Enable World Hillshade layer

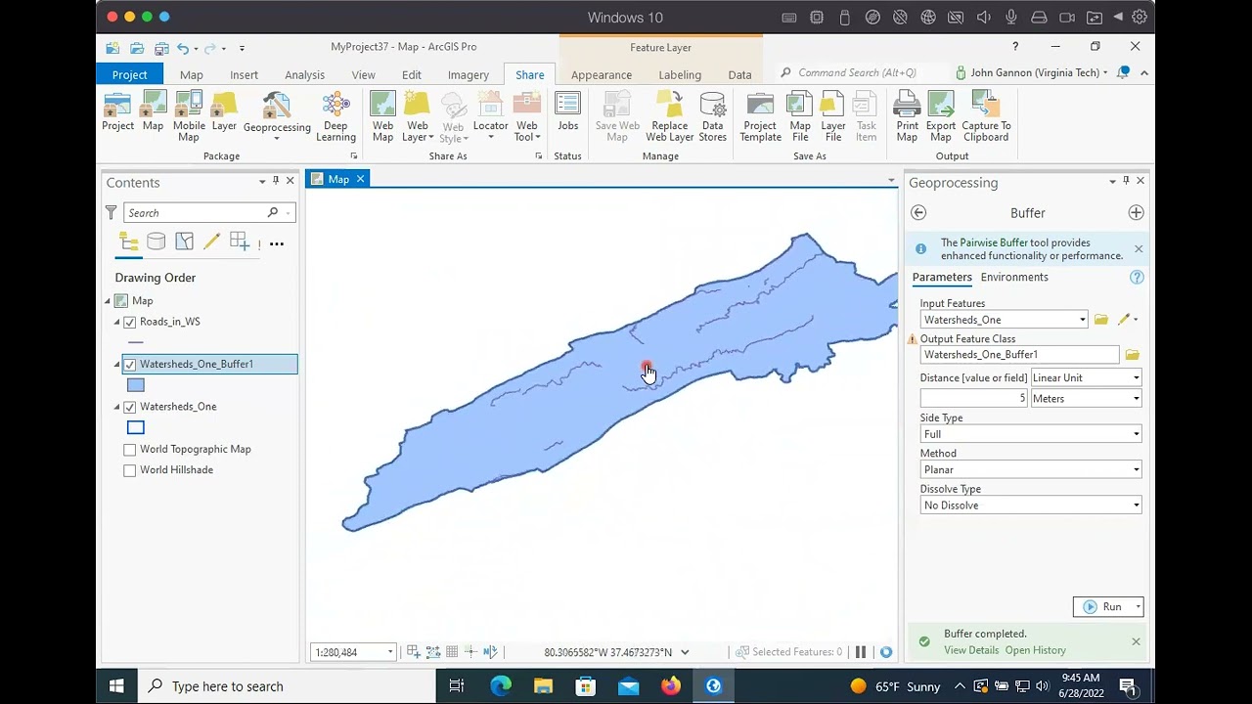pyautogui.click(x=130, y=470)
